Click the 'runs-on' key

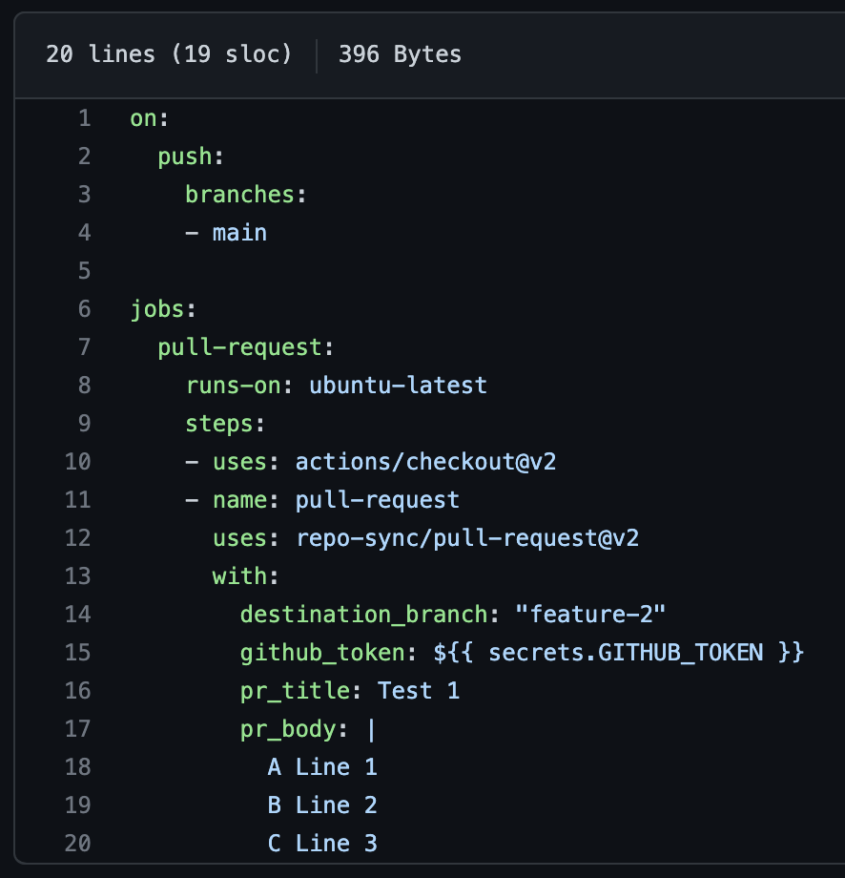[x=233, y=386]
